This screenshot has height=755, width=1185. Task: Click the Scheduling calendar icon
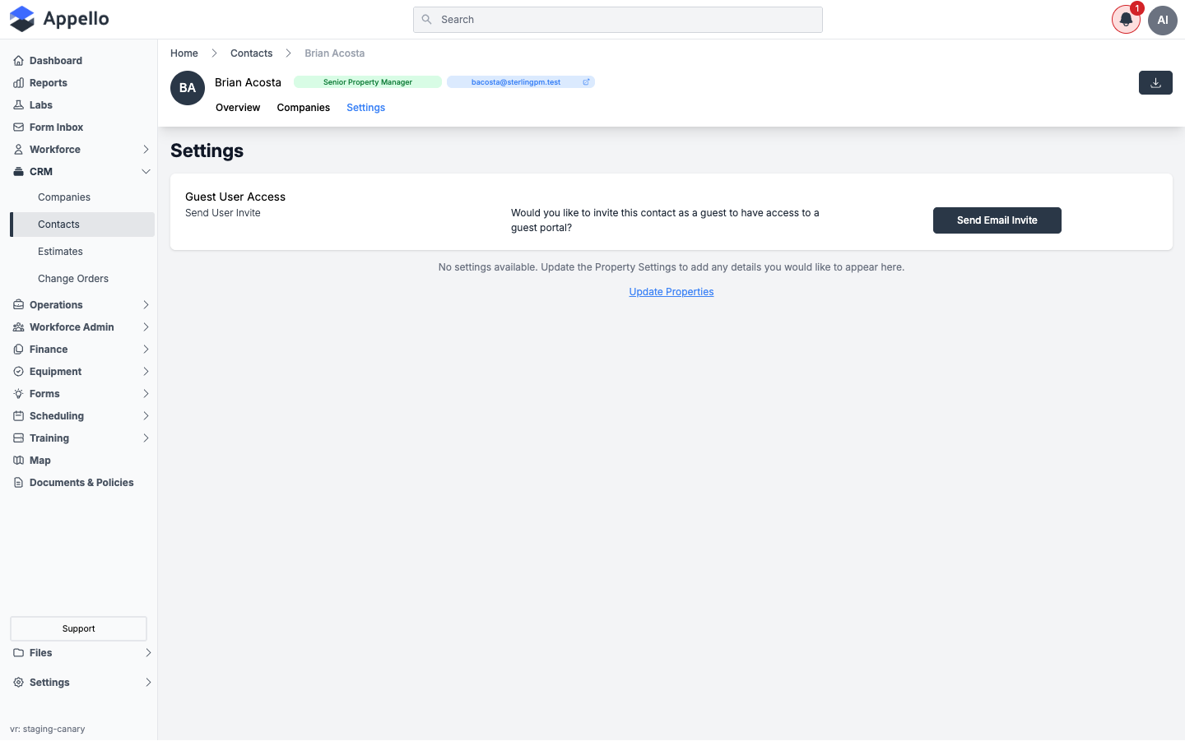18,416
